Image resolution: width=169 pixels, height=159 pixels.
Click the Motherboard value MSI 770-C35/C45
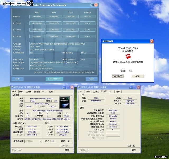click(x=62, y=68)
